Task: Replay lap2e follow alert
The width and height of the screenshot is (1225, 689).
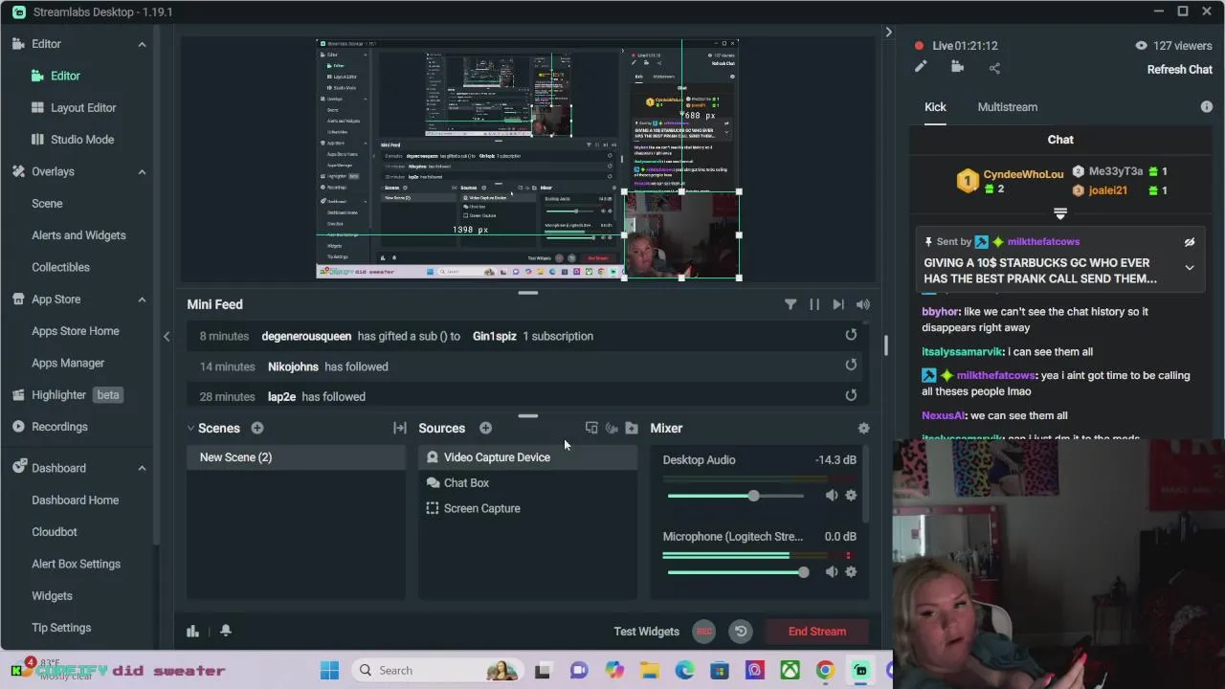Action: (851, 394)
